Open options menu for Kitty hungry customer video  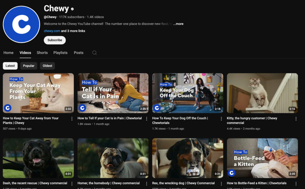[x=296, y=119]
